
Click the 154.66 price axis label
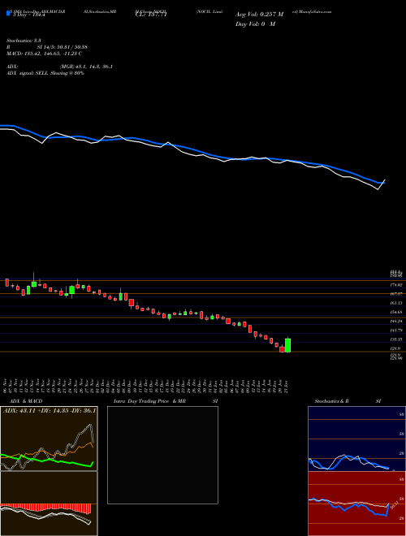[x=396, y=312]
